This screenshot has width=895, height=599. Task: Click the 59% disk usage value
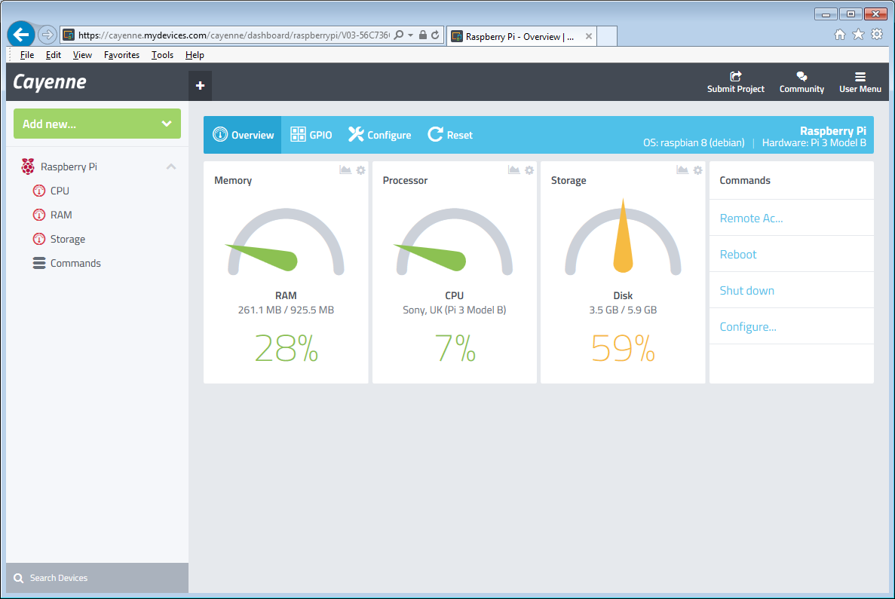[x=623, y=347]
